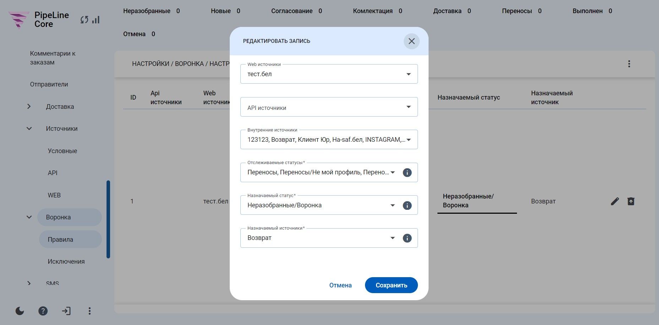Show info for Отслеживаемые статусы field
This screenshot has height=325, width=659.
[x=407, y=173]
